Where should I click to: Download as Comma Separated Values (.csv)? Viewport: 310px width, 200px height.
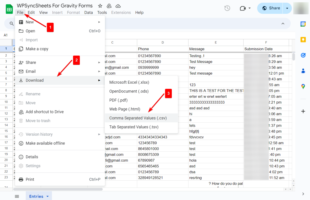141,118
